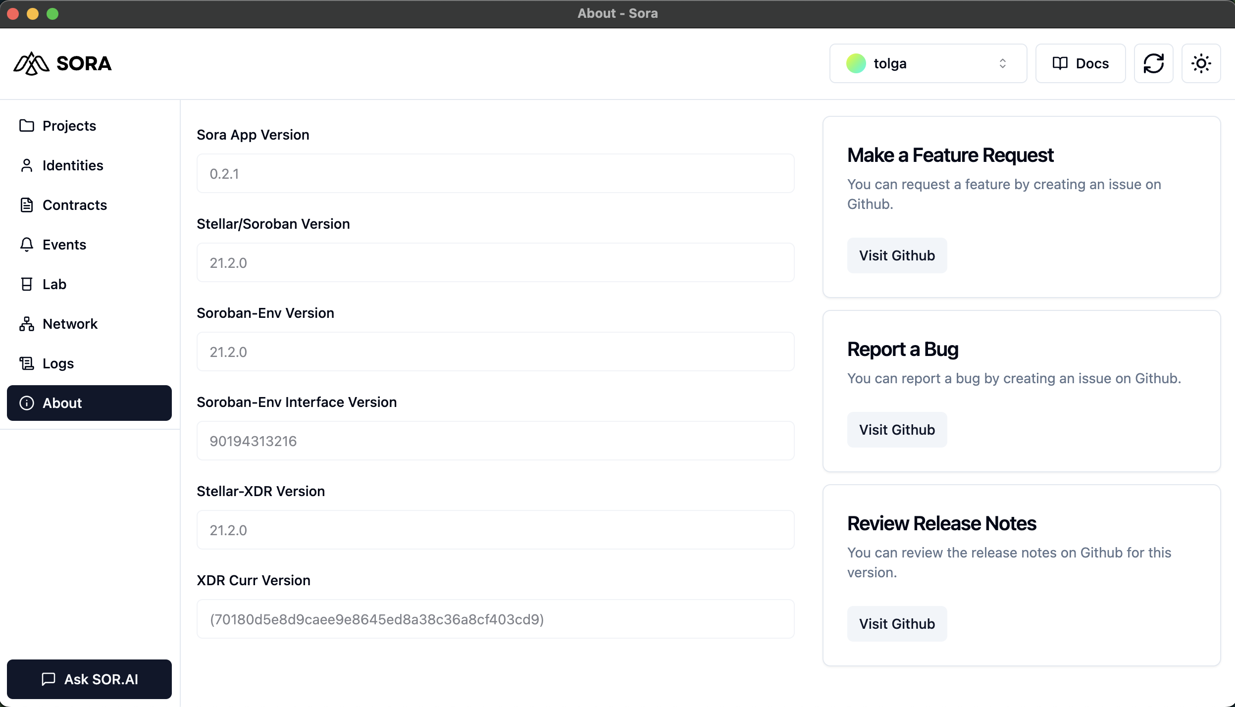Click the chat bubble icon in Ask SOR.AI

coord(48,679)
